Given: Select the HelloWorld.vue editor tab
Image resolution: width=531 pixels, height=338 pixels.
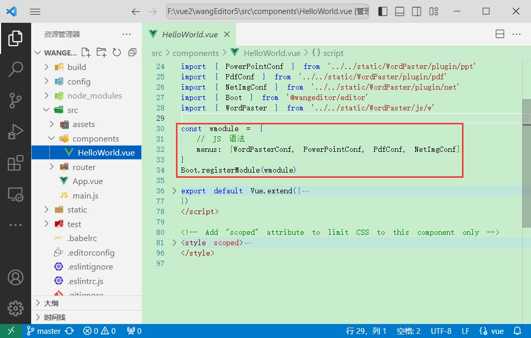Looking at the screenshot, I should [183, 35].
